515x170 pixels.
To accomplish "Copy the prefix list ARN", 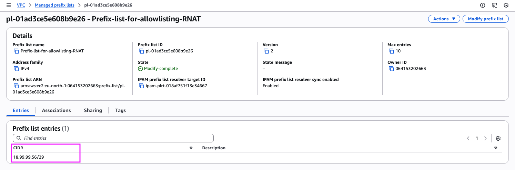I will click(x=16, y=86).
